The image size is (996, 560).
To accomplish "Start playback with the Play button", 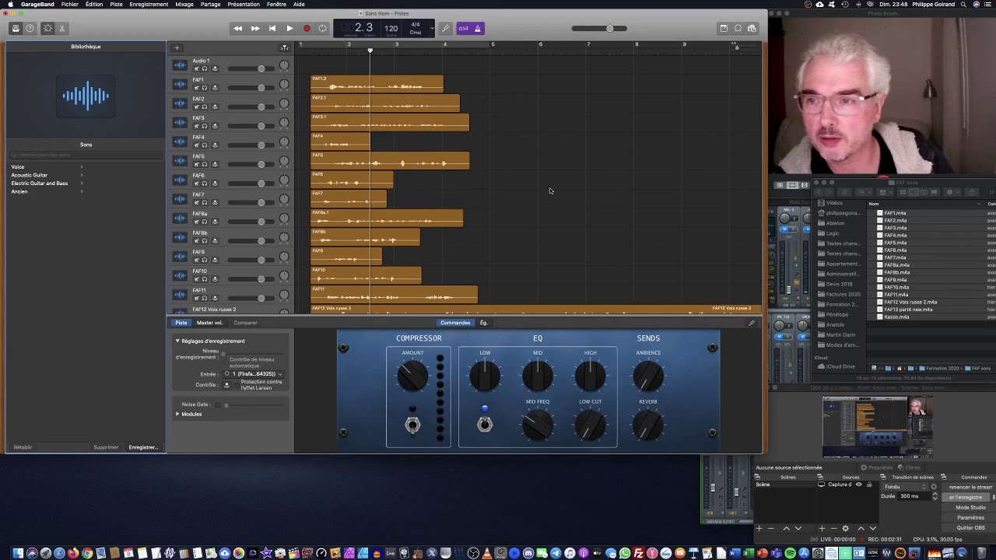I will point(289,29).
